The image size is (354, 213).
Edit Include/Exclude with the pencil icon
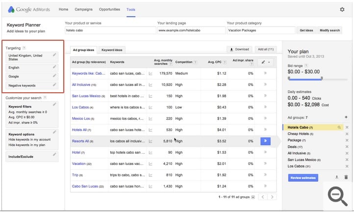(x=54, y=155)
